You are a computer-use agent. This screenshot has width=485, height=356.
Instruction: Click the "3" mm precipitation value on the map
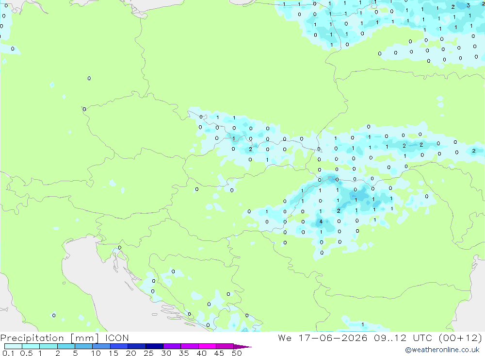(469, 5)
